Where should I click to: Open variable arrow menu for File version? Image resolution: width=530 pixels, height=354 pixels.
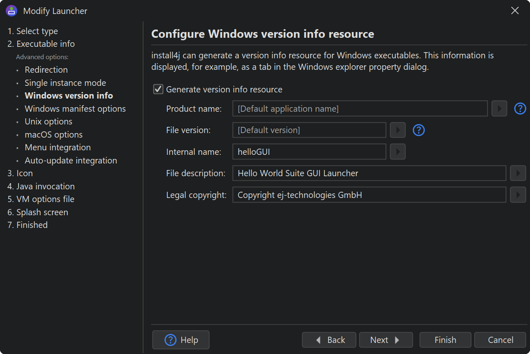(x=398, y=130)
